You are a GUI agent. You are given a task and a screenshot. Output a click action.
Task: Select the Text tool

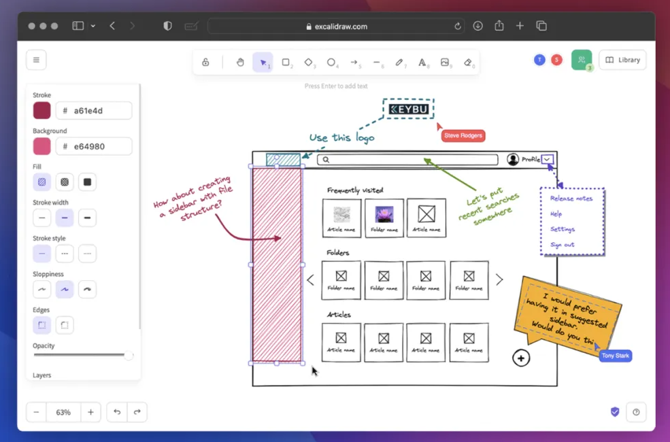pos(422,63)
